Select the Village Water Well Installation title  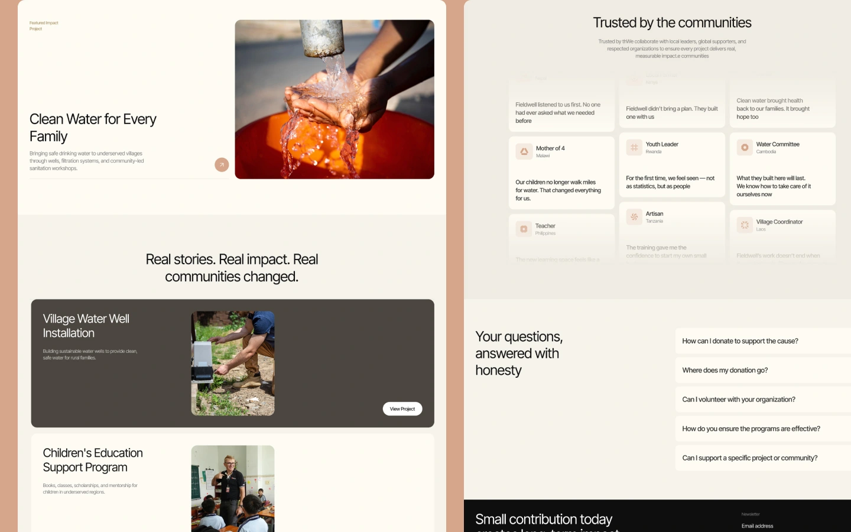point(86,326)
